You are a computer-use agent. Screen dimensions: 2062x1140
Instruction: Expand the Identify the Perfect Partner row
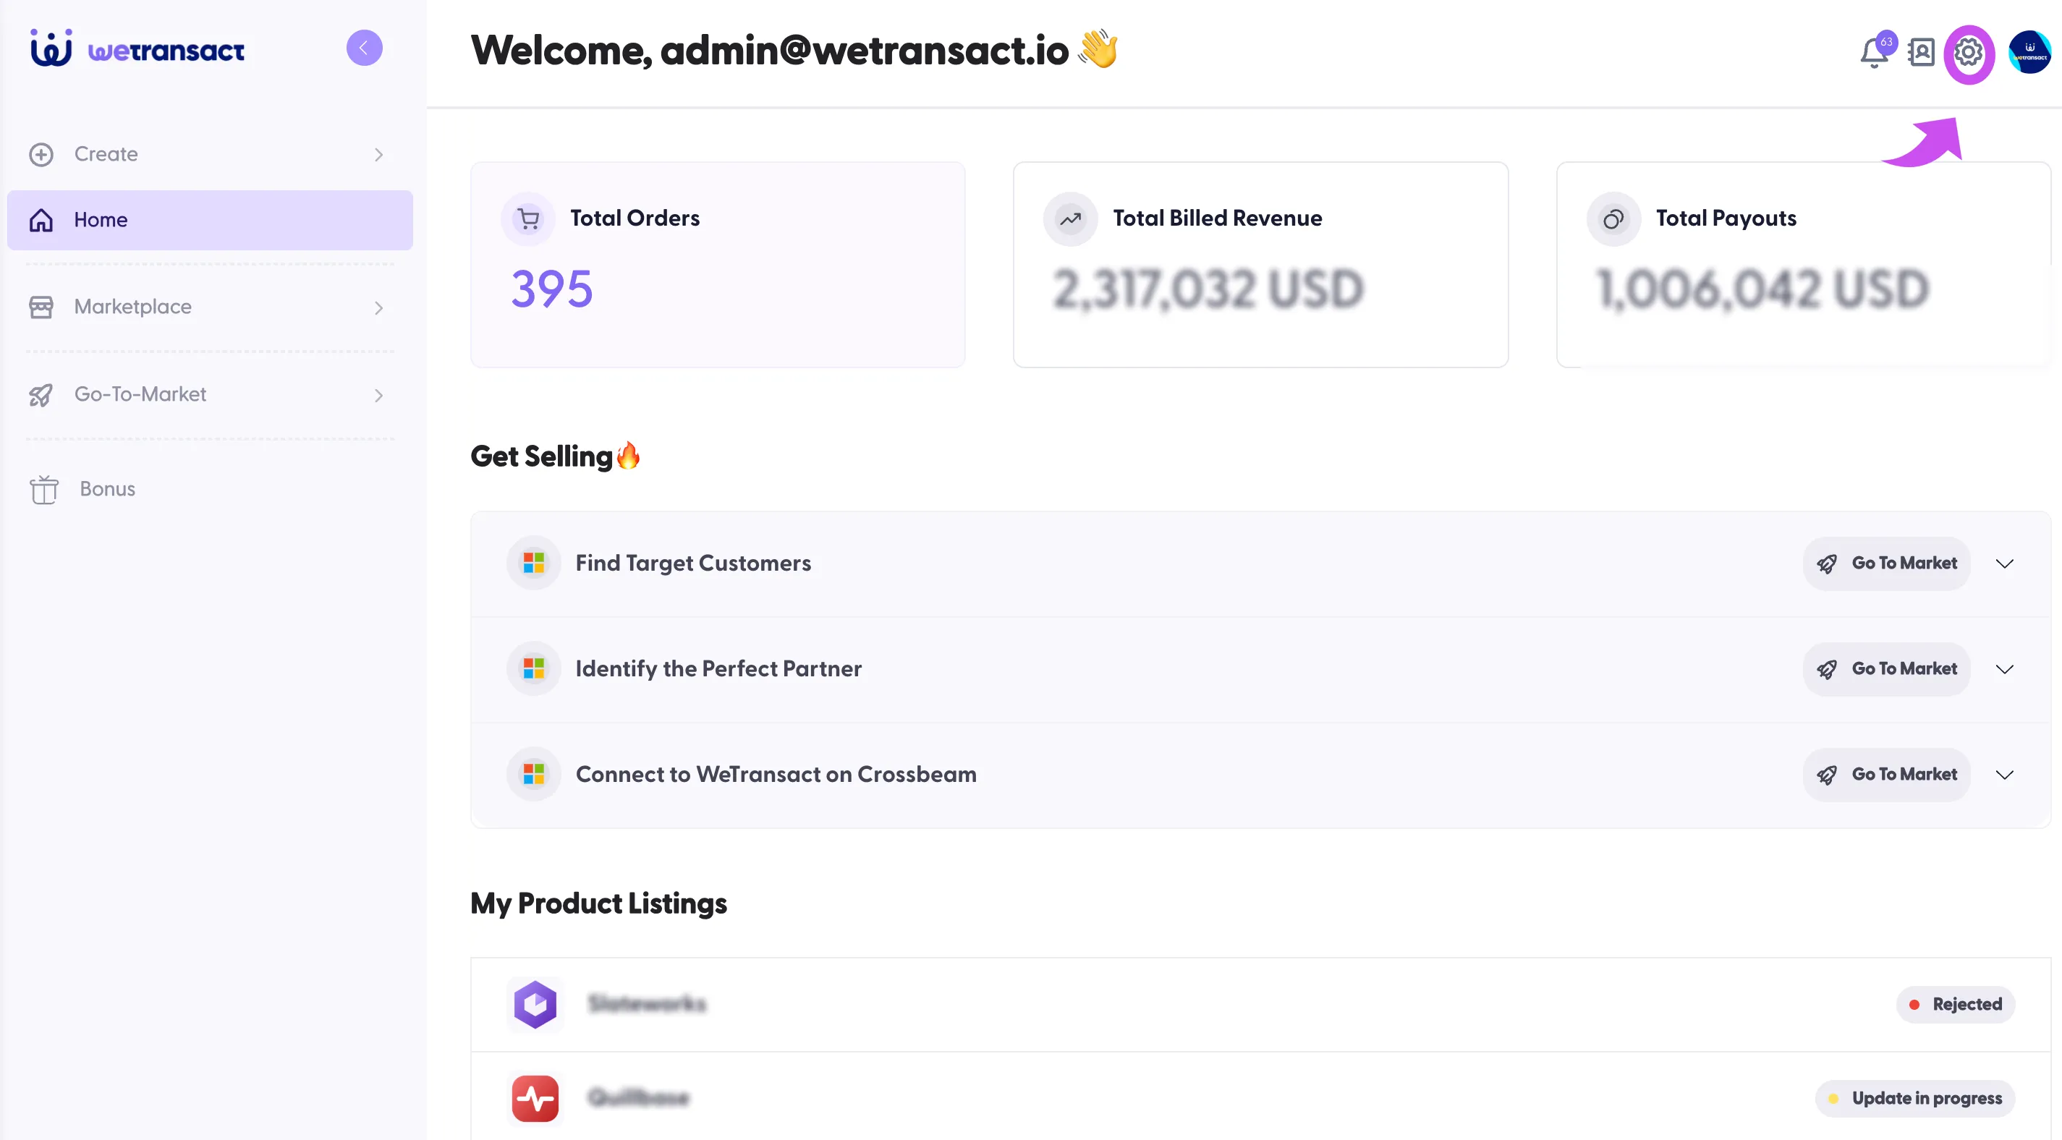[x=2004, y=669]
